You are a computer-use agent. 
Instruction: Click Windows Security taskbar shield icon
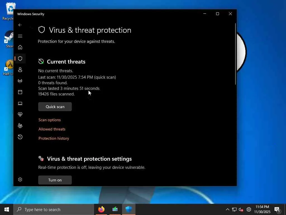(129, 209)
